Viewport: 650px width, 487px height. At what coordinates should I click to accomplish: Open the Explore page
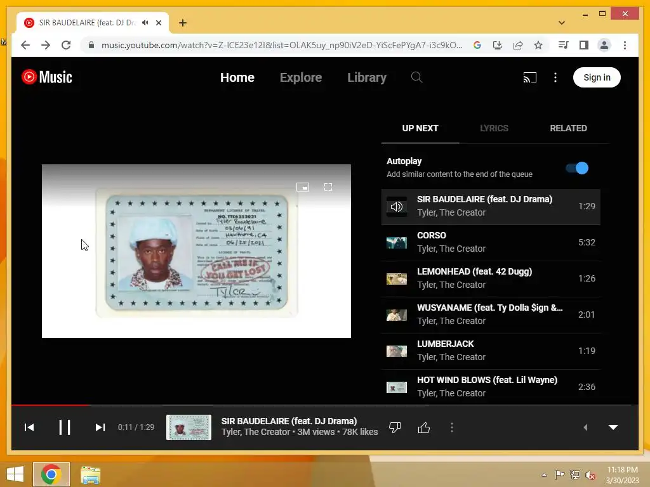(300, 77)
